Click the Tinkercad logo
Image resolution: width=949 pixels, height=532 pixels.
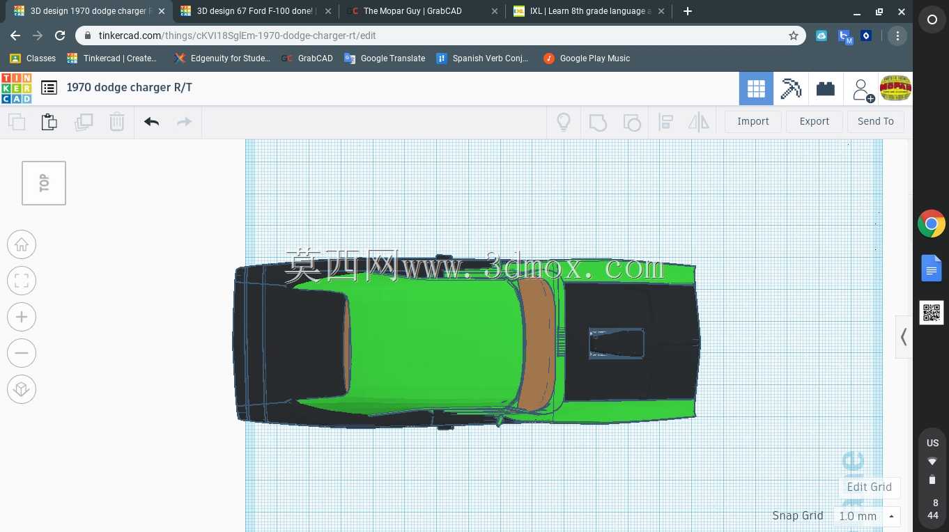16,88
